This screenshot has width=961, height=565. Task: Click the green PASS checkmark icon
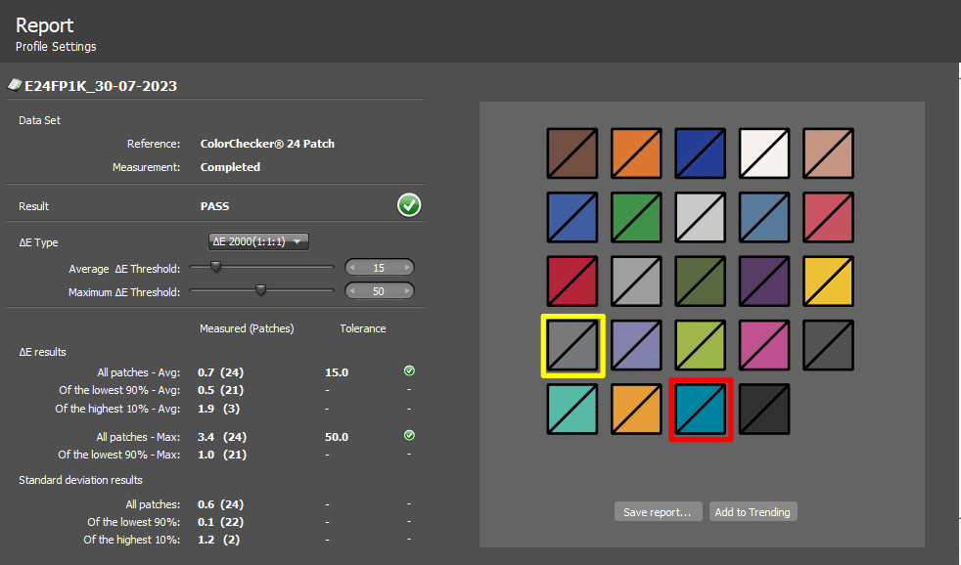pyautogui.click(x=409, y=205)
